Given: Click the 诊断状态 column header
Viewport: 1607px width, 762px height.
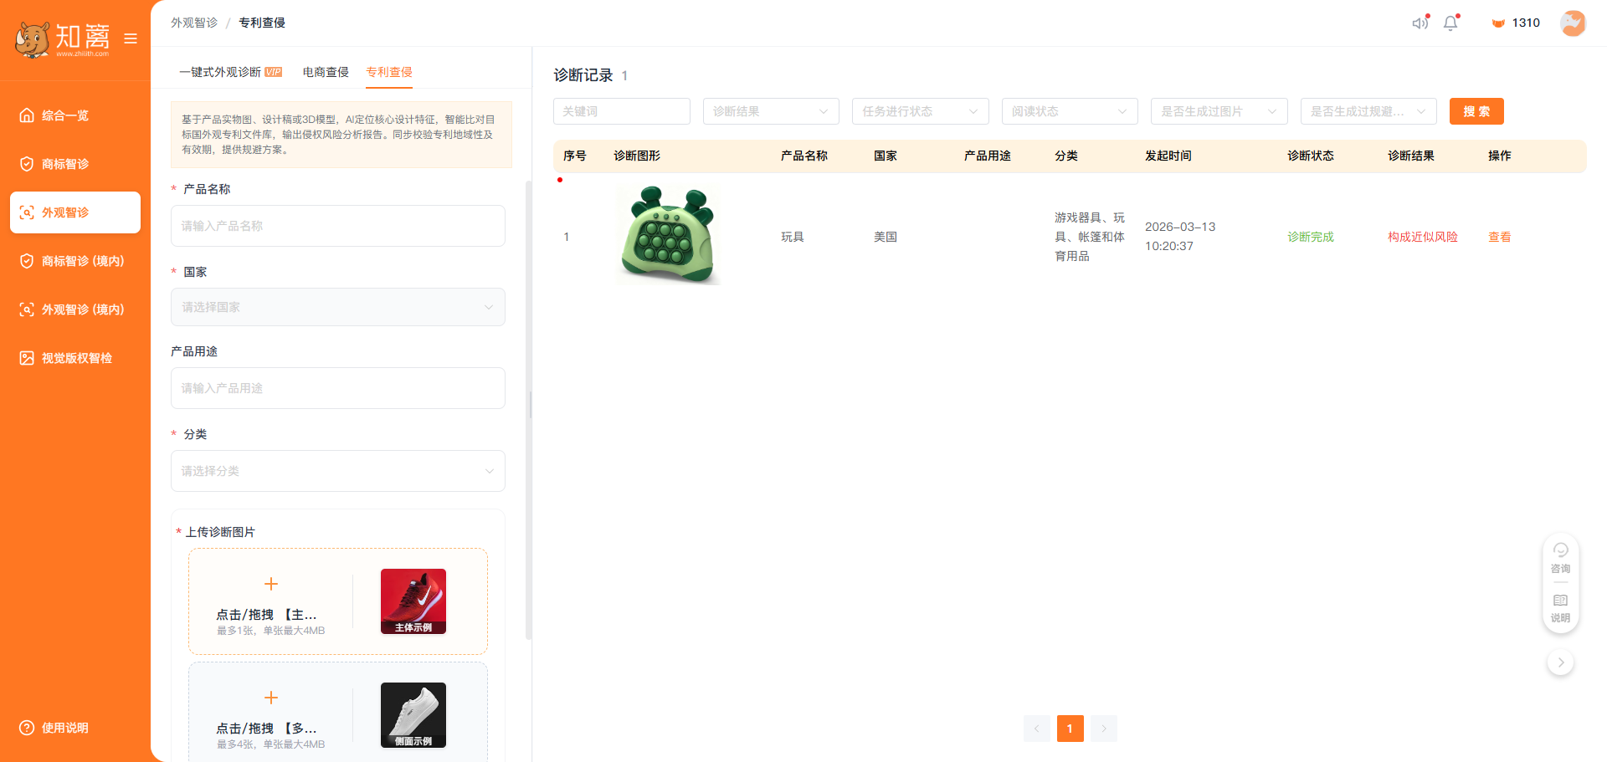Looking at the screenshot, I should coord(1311,156).
